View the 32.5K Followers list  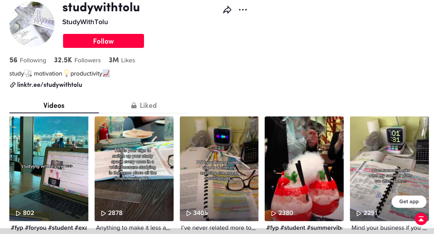tap(77, 60)
